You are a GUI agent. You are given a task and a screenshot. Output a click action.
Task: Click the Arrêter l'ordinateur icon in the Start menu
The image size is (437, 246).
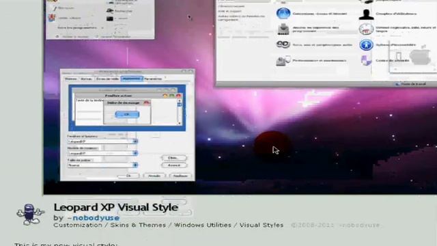[x=96, y=36]
